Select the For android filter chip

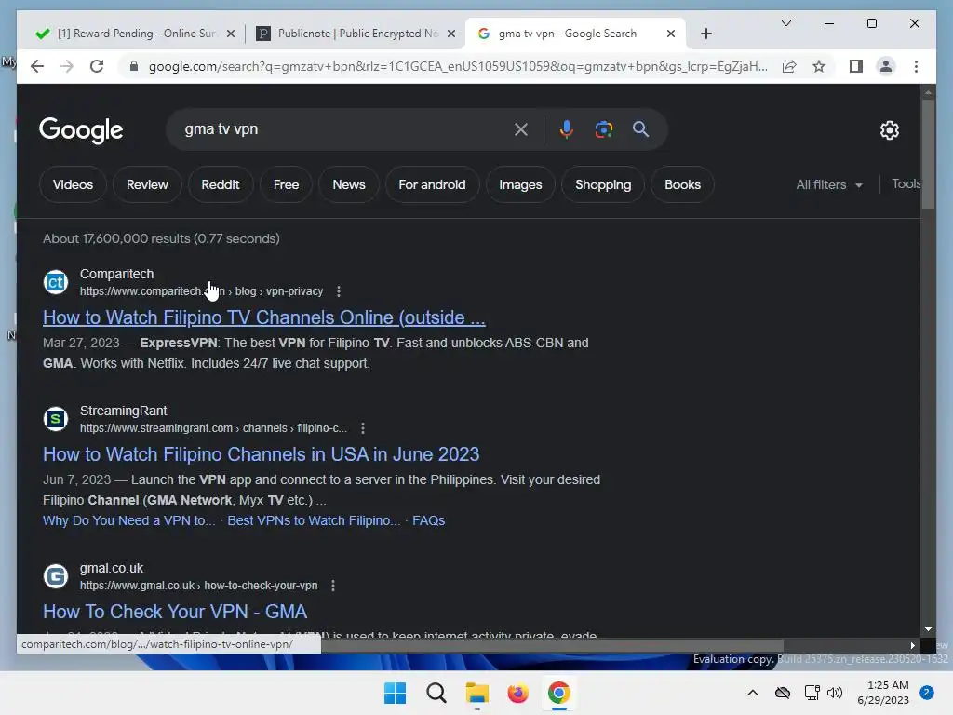pyautogui.click(x=432, y=185)
